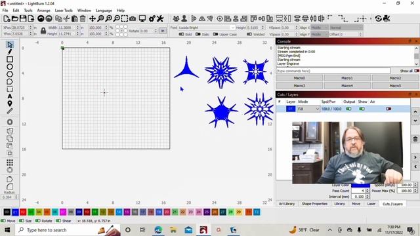Screen dimensions: 420x236
Task: Click the delete layer trash icon
Action: tap(415, 139)
